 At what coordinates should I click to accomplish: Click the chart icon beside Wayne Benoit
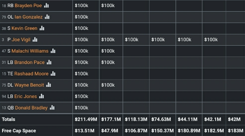(49, 85)
